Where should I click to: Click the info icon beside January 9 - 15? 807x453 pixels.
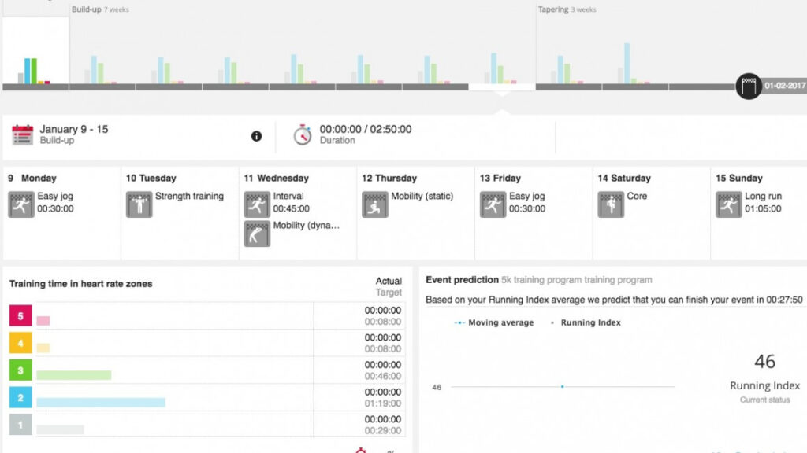click(256, 136)
